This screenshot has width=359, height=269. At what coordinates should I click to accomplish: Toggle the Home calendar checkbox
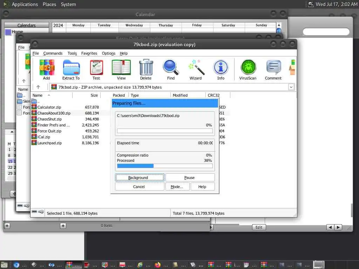click(x=8, y=32)
